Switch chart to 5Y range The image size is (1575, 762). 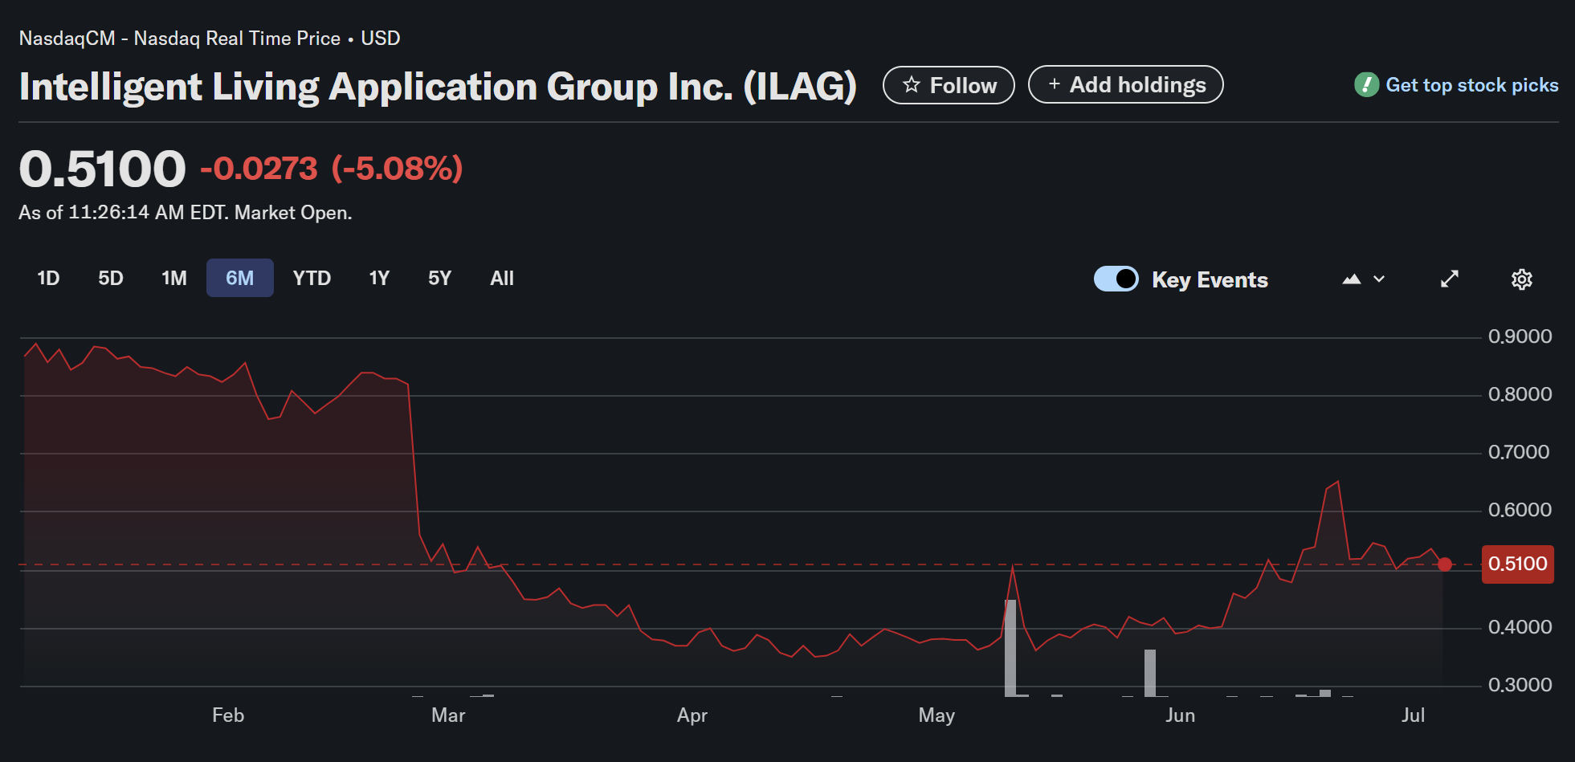(x=439, y=278)
